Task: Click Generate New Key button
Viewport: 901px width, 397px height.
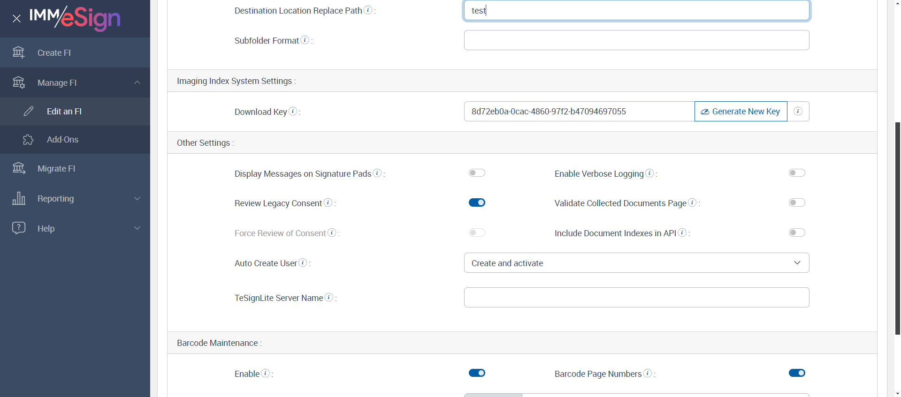Action: click(741, 112)
